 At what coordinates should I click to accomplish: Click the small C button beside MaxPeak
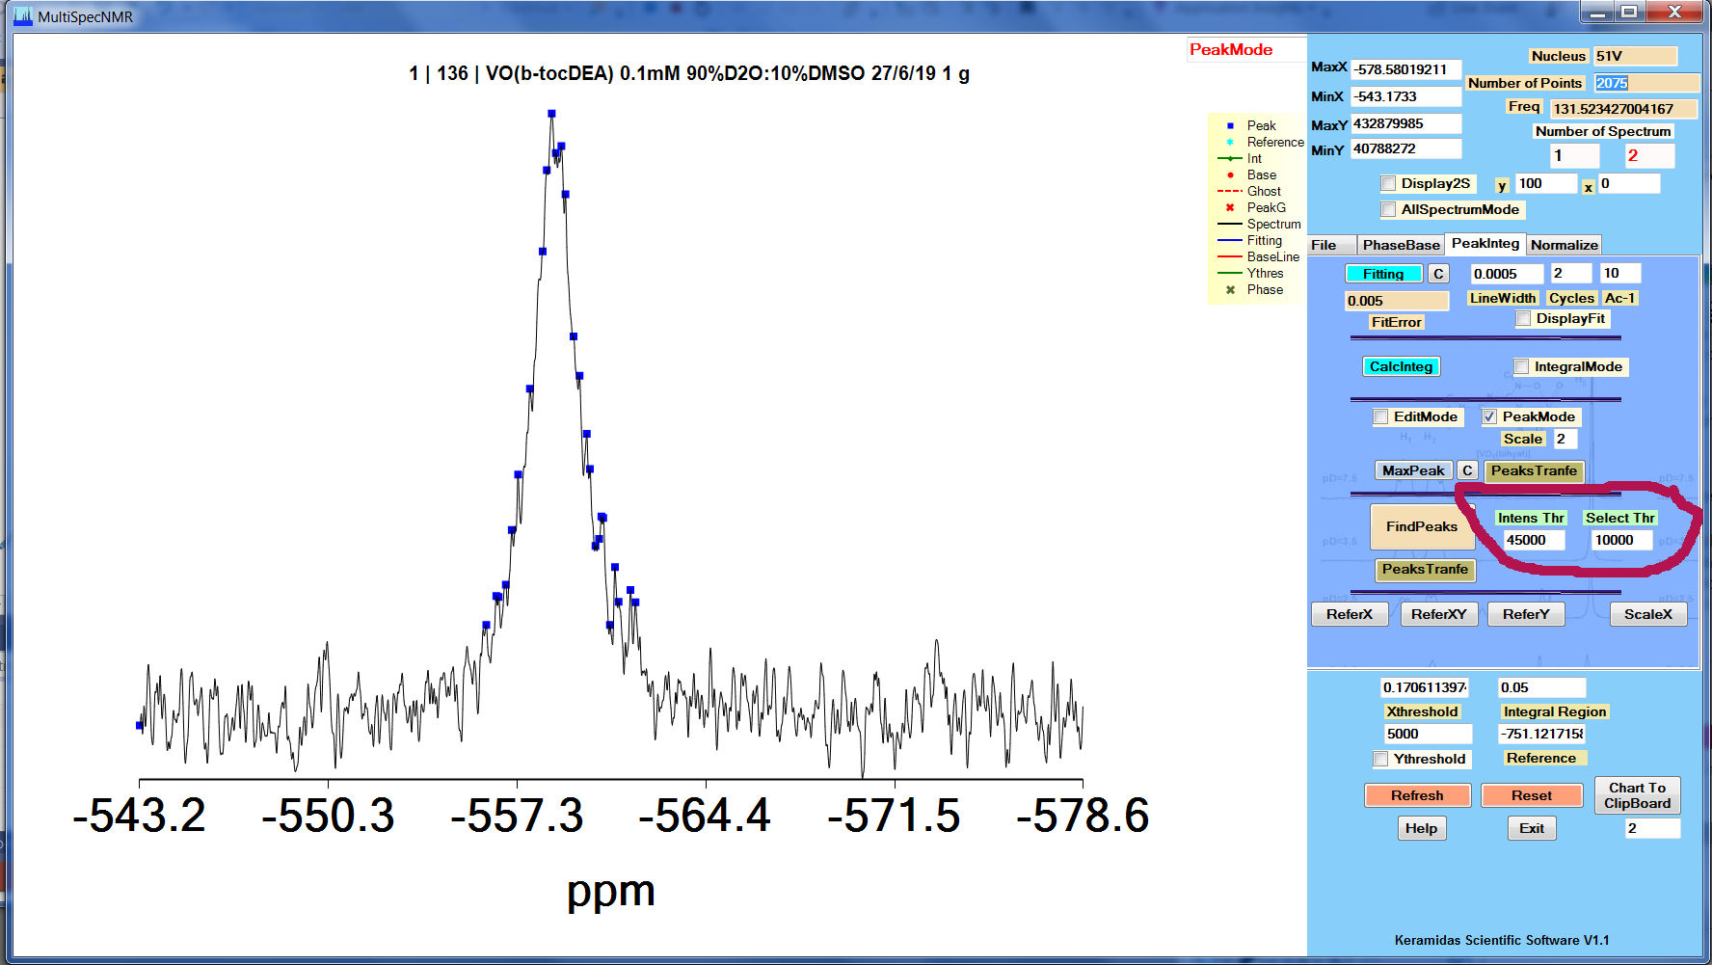point(1466,470)
